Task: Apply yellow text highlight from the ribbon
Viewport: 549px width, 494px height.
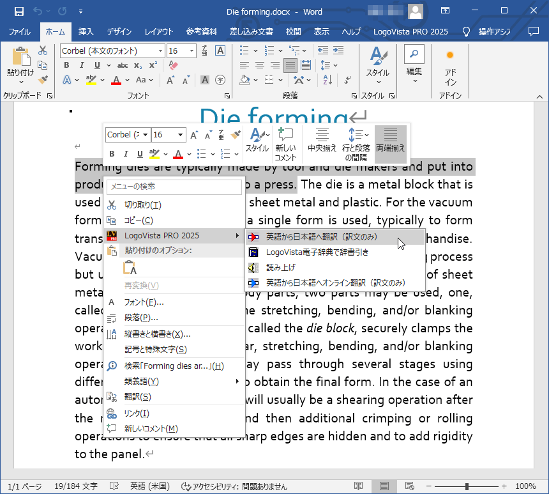Action: [x=91, y=80]
